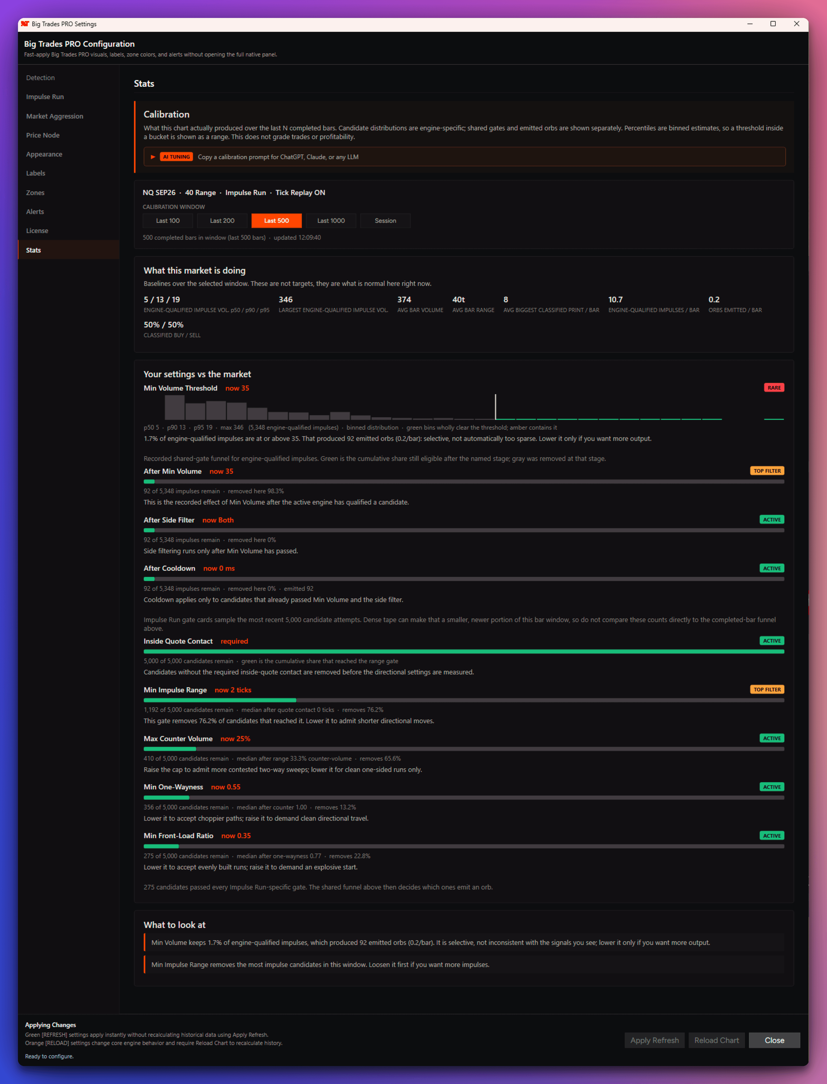Expand the AI Tuning calibration prompt arrow

coord(153,157)
